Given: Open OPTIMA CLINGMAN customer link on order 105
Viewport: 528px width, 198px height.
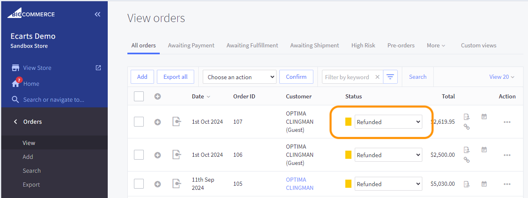Looking at the screenshot, I should [300, 184].
